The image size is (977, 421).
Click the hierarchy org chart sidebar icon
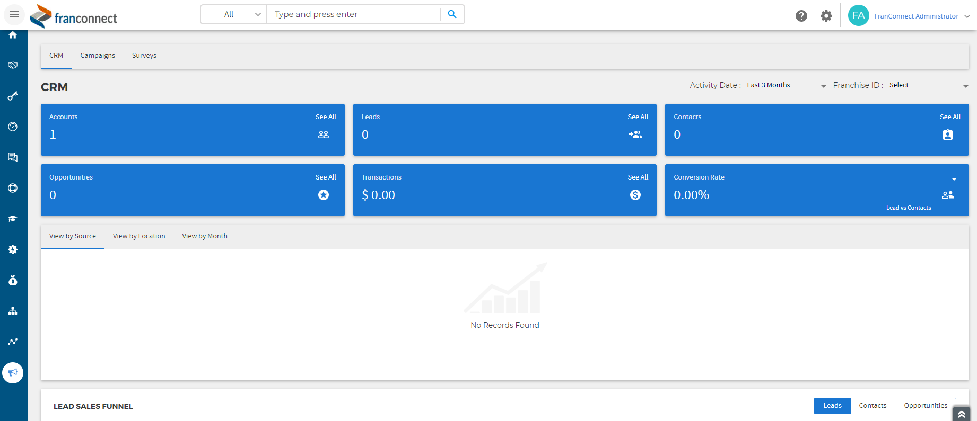tap(13, 311)
